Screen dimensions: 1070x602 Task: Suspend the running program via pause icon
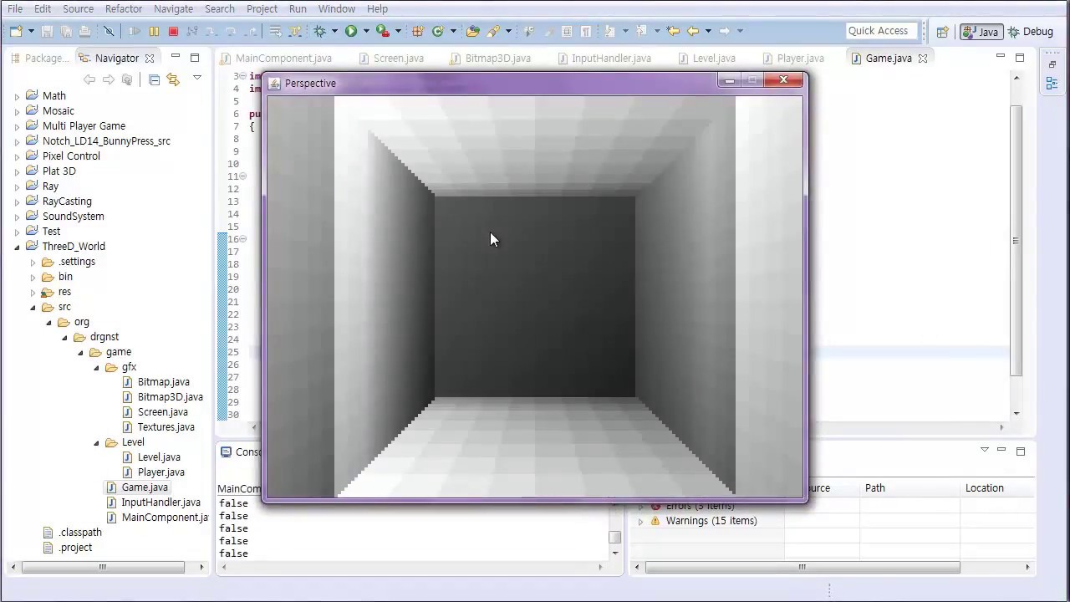click(x=154, y=31)
